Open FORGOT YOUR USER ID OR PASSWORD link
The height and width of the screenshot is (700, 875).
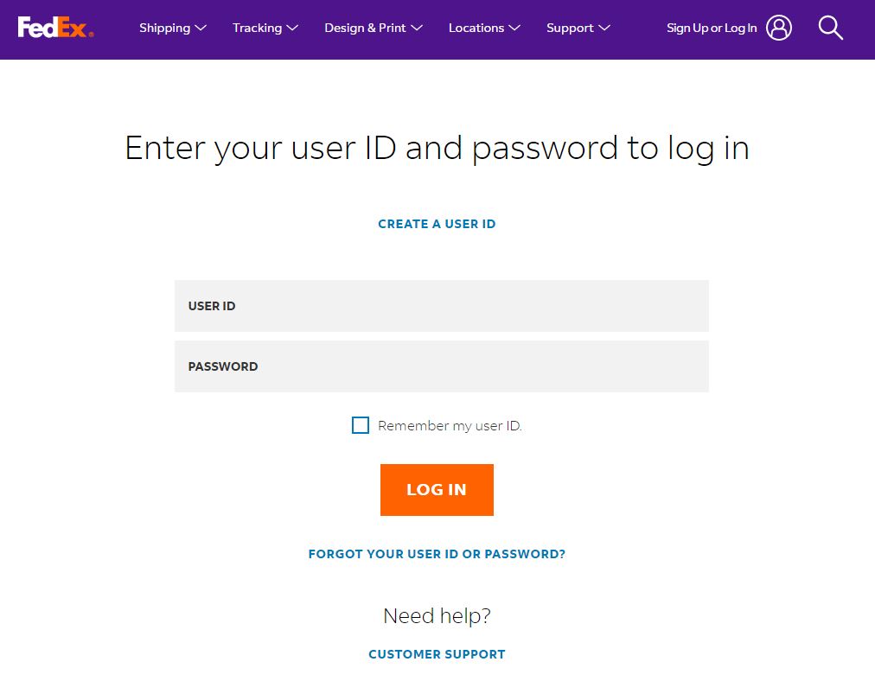pyautogui.click(x=437, y=554)
